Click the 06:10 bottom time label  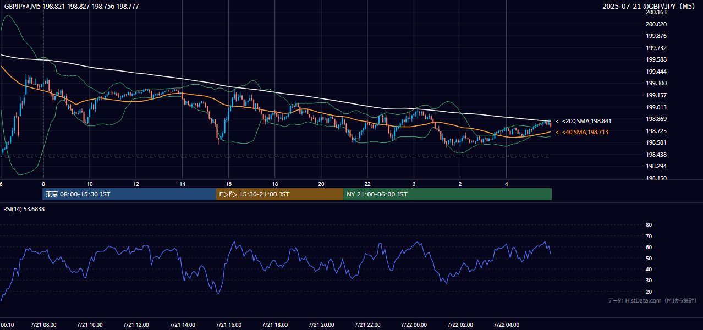[7, 325]
